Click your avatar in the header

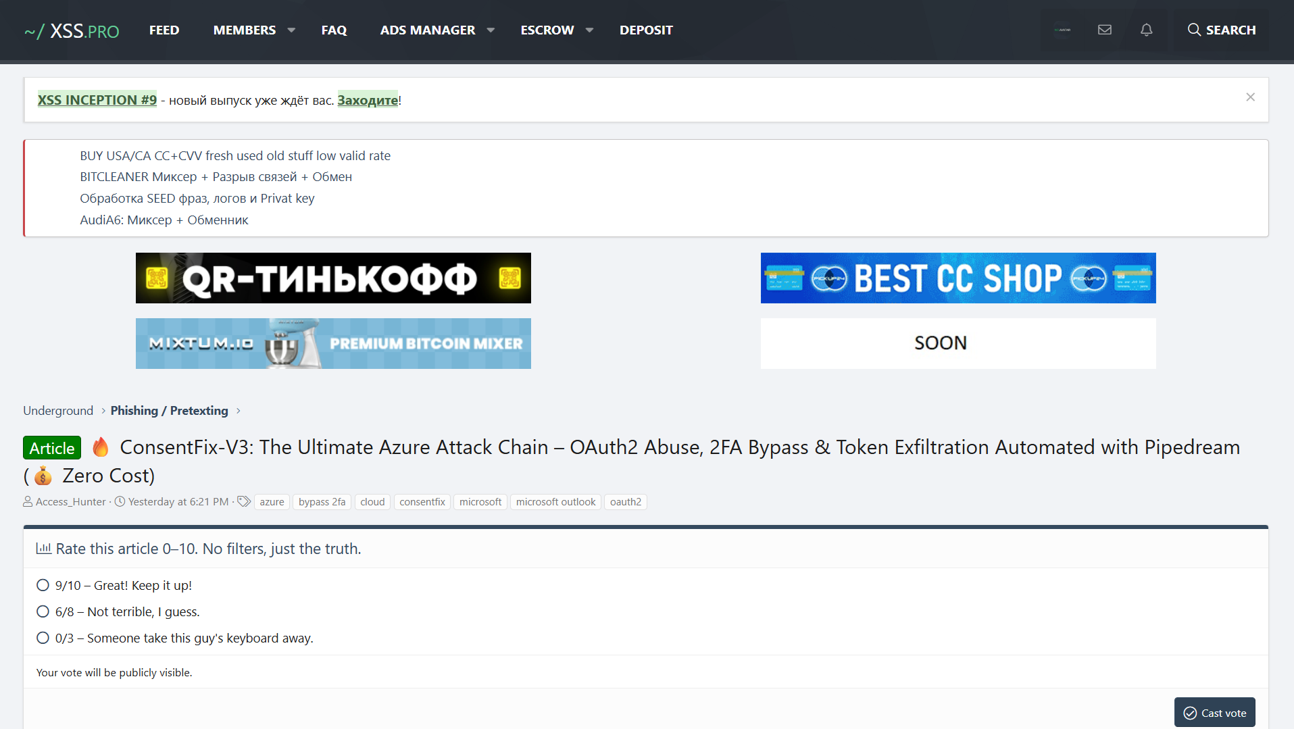[x=1062, y=30]
